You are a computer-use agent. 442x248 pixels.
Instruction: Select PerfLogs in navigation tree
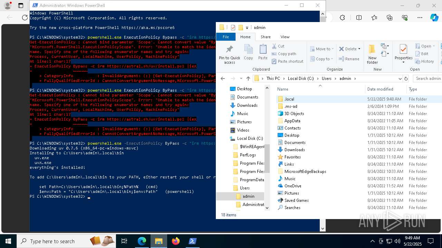point(248,155)
